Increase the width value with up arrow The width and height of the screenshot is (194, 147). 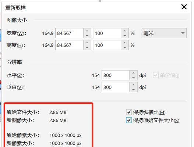coord(87,31)
